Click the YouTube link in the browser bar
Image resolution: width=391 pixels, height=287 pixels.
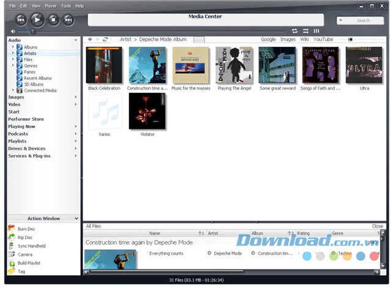323,39
